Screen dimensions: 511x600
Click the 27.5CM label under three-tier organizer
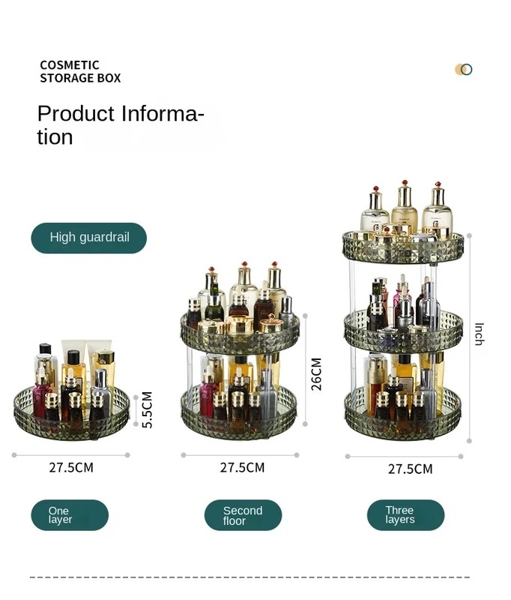point(411,469)
